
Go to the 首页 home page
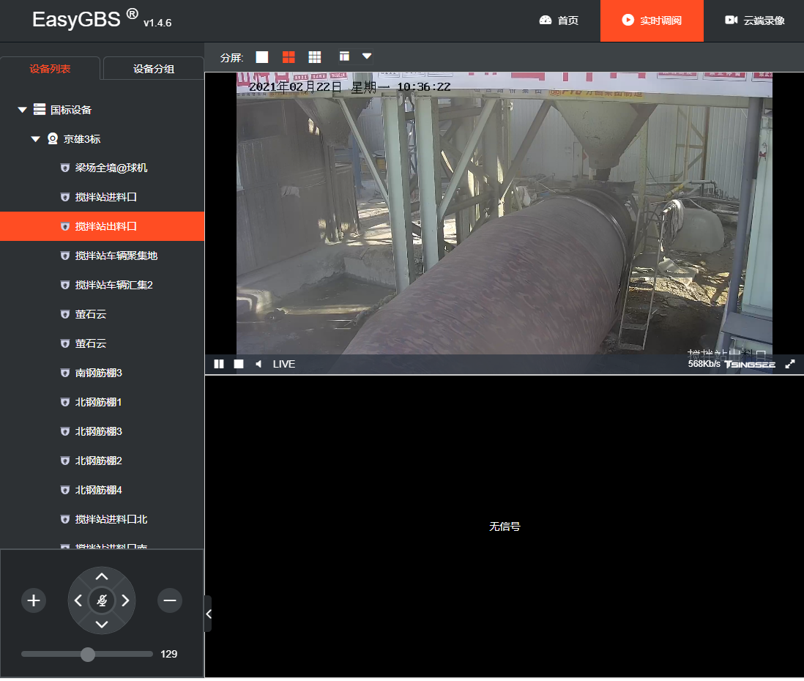tap(559, 21)
